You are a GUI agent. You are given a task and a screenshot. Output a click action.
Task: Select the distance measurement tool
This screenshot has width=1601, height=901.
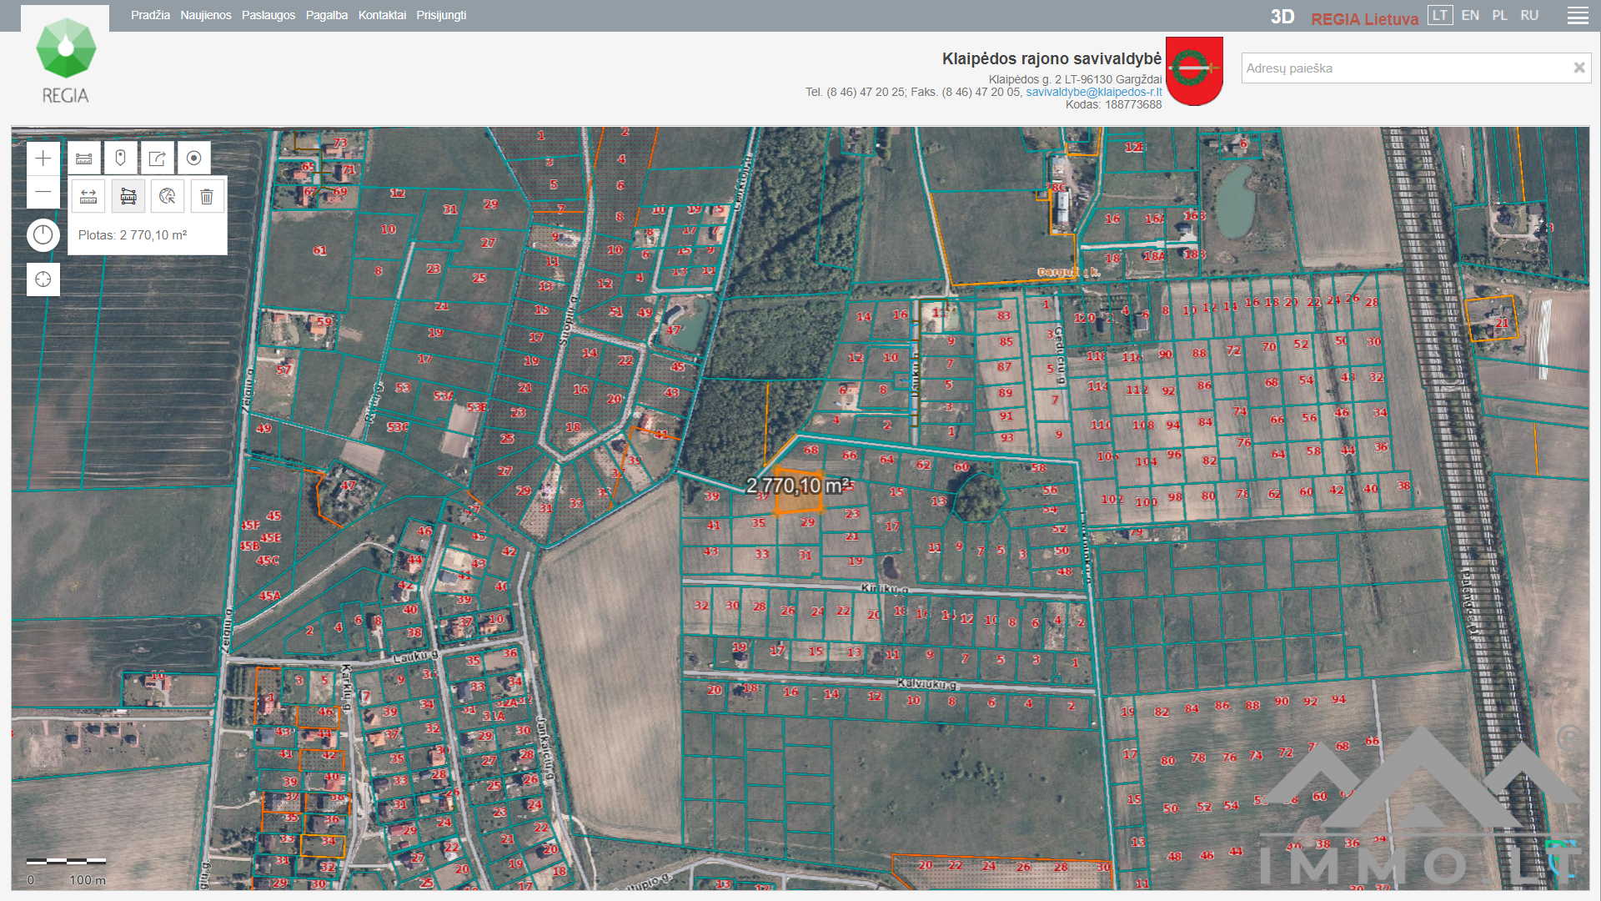pos(88,197)
